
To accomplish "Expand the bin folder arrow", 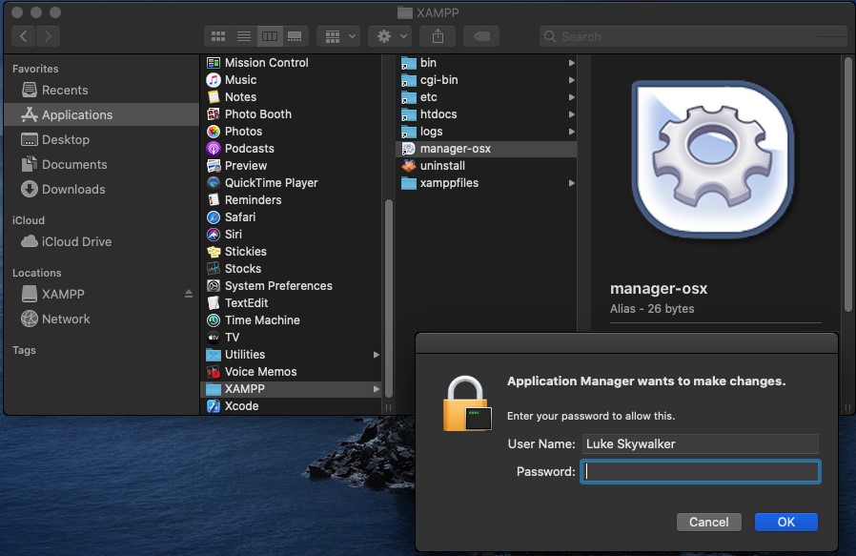I will click(572, 63).
